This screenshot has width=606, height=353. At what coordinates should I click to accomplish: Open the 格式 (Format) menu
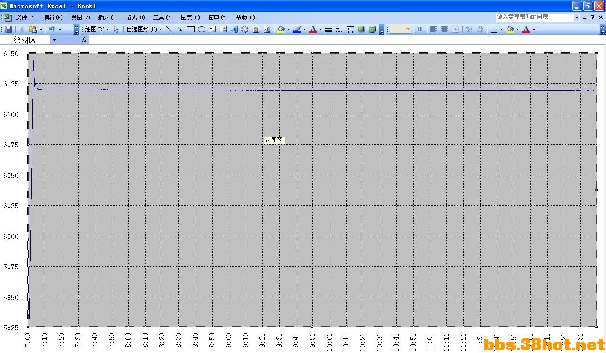(135, 17)
